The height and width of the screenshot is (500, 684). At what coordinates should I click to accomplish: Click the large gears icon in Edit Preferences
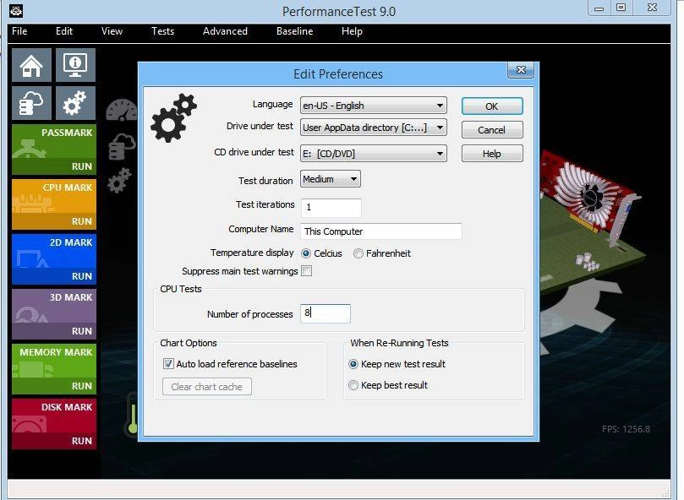pyautogui.click(x=173, y=117)
